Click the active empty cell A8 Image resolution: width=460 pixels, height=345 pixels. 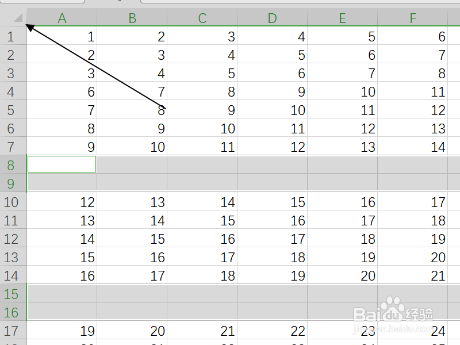62,164
